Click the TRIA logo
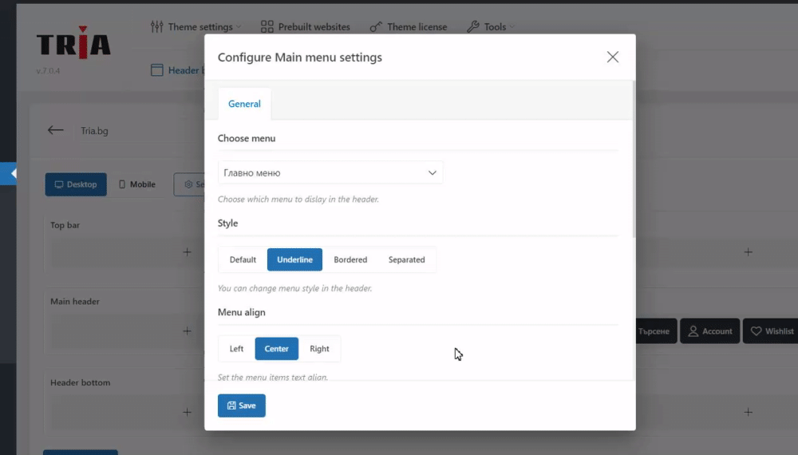The width and height of the screenshot is (798, 455). pyautogui.click(x=73, y=44)
